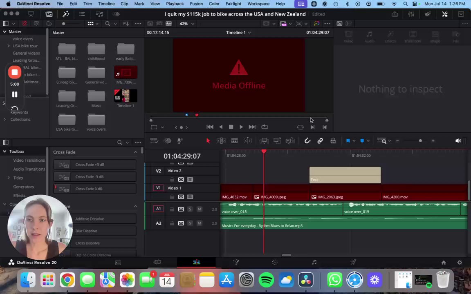Select Cross Fade +3 dB transition
This screenshot has width=471, height=294.
coord(90,165)
